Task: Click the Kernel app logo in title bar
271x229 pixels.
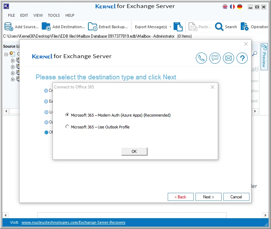Action: click(x=6, y=6)
